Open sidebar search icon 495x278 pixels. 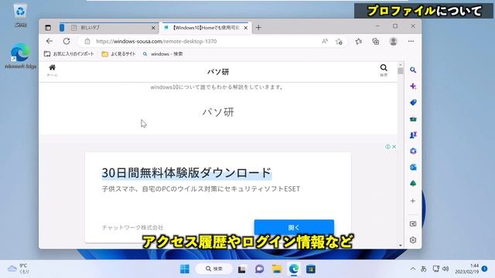point(412,70)
